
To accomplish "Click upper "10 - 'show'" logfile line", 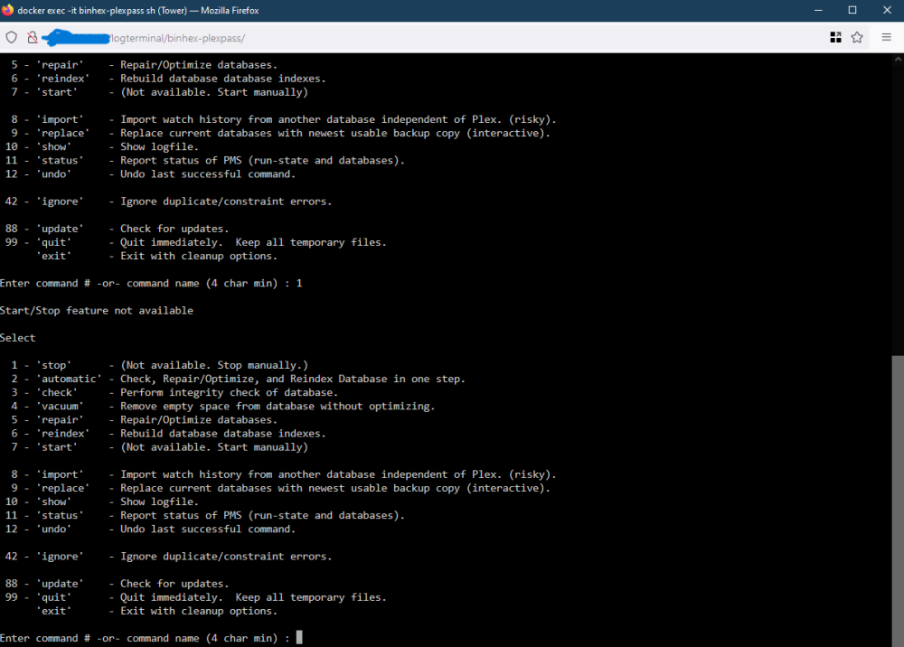I will pyautogui.click(x=101, y=147).
